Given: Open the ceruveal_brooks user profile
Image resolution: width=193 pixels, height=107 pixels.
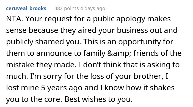Looking at the screenshot, I should [x=26, y=8].
